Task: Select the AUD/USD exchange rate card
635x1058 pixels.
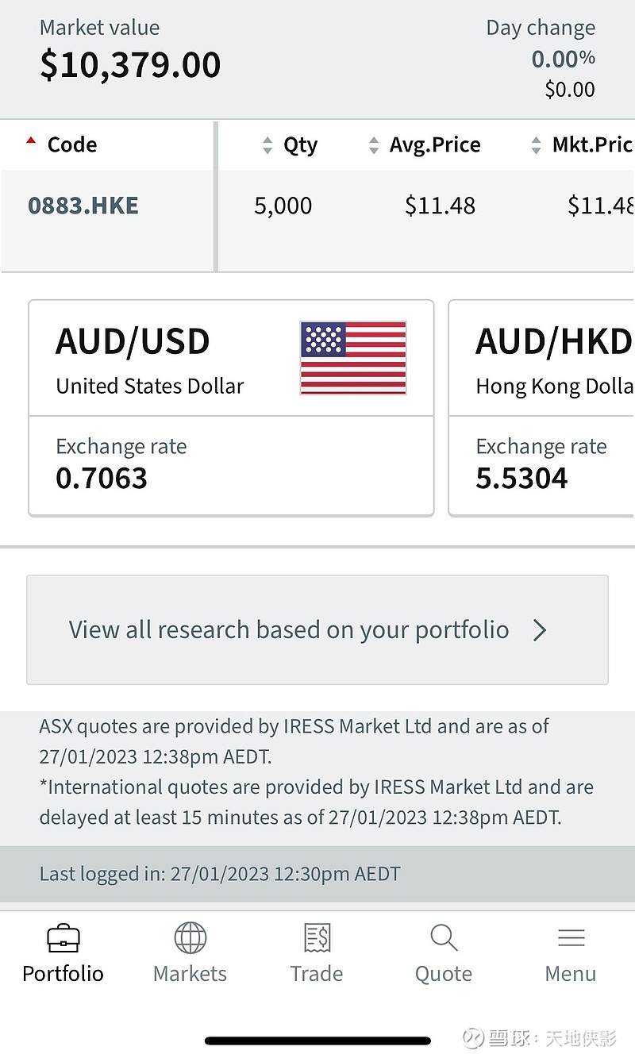Action: point(230,409)
